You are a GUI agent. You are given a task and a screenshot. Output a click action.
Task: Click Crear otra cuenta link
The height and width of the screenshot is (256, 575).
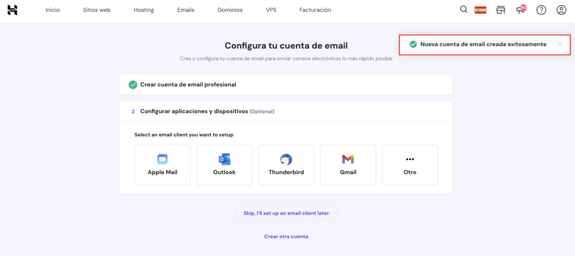pyautogui.click(x=286, y=236)
